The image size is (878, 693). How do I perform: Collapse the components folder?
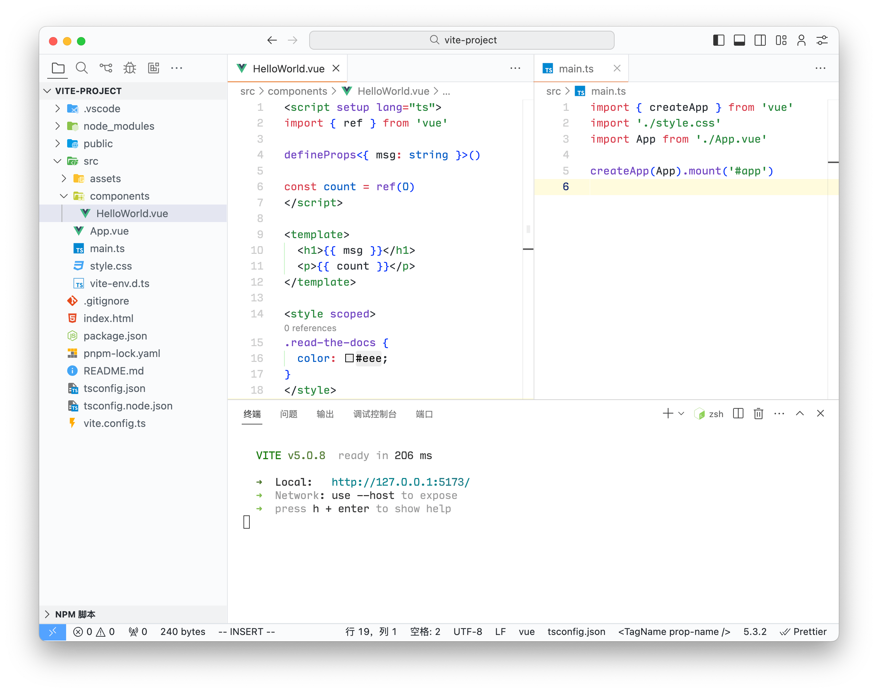click(x=119, y=196)
